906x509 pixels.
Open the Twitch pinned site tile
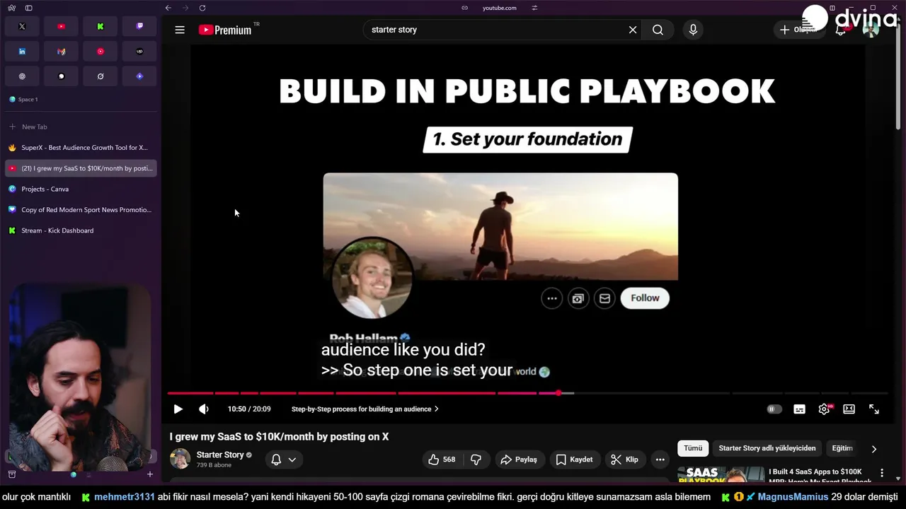click(139, 26)
